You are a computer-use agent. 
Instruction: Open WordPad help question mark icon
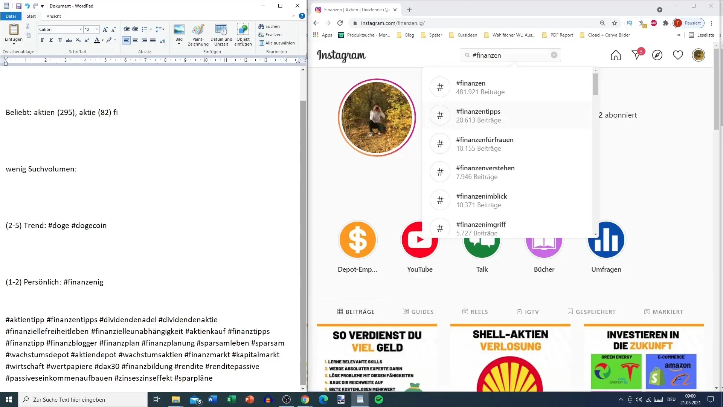coord(302,16)
